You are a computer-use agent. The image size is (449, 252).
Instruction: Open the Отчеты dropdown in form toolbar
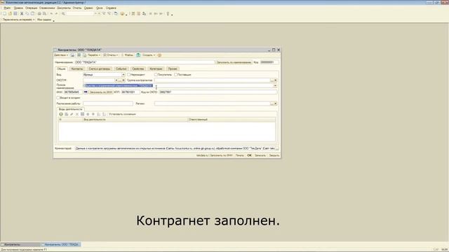[111, 55]
